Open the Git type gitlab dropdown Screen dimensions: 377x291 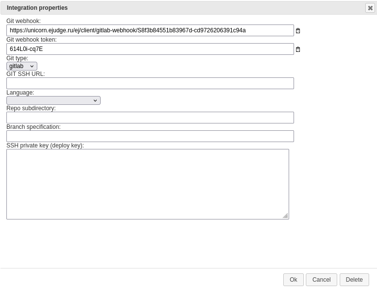point(22,66)
